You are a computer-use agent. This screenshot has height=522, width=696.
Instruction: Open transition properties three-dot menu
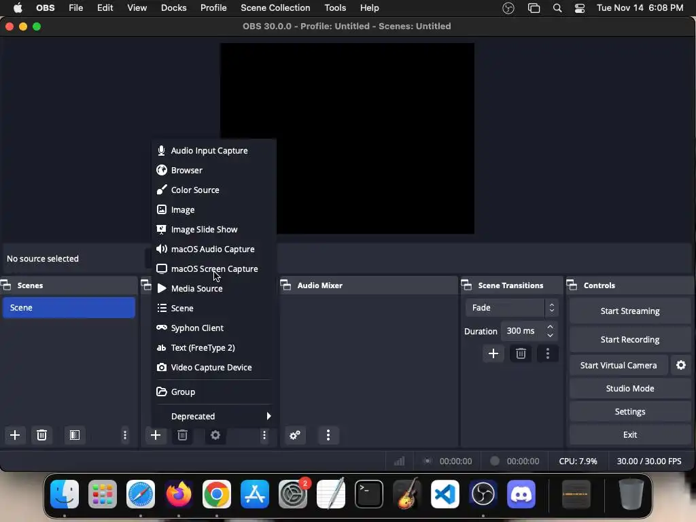pyautogui.click(x=548, y=353)
